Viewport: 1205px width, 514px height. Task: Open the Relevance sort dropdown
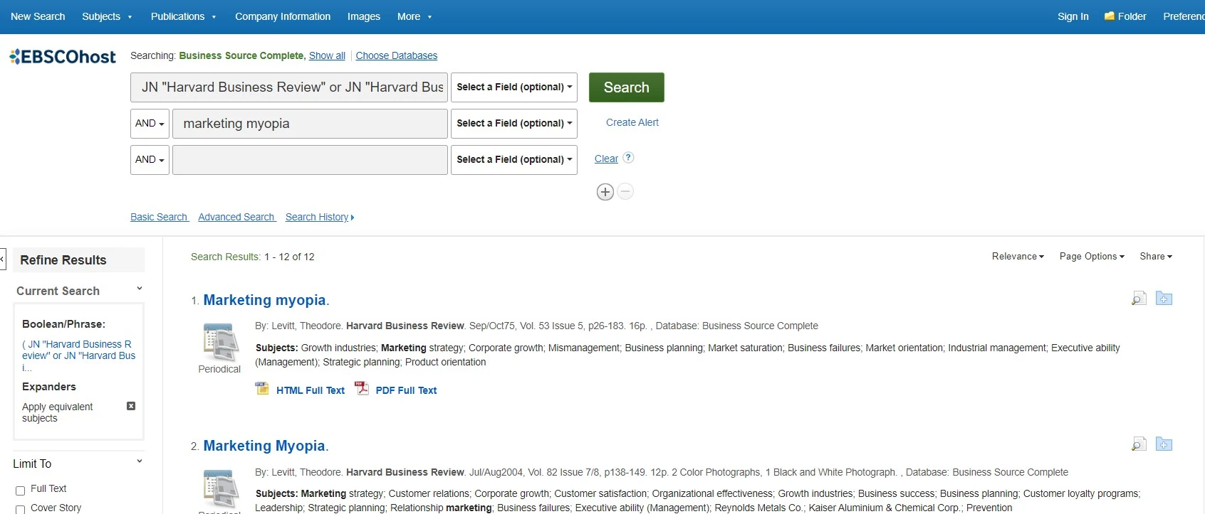tap(1018, 256)
